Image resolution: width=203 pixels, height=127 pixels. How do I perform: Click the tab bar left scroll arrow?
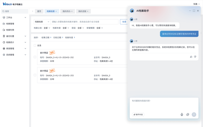pyautogui.click(x=33, y=11)
